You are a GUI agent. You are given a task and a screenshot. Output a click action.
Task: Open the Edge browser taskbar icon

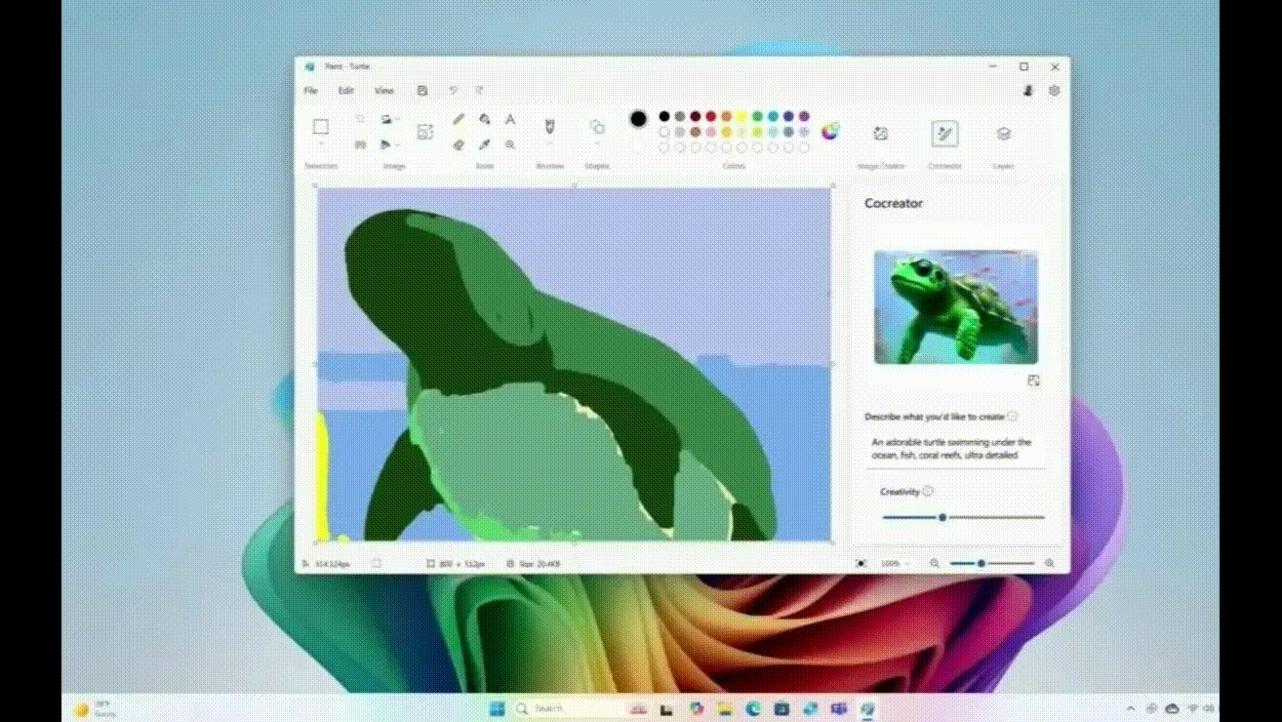coord(753,708)
